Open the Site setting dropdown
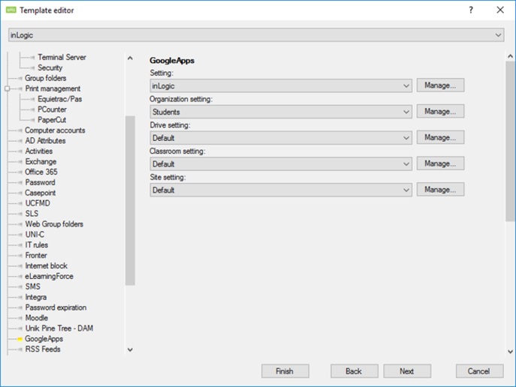The image size is (516, 387). (406, 190)
